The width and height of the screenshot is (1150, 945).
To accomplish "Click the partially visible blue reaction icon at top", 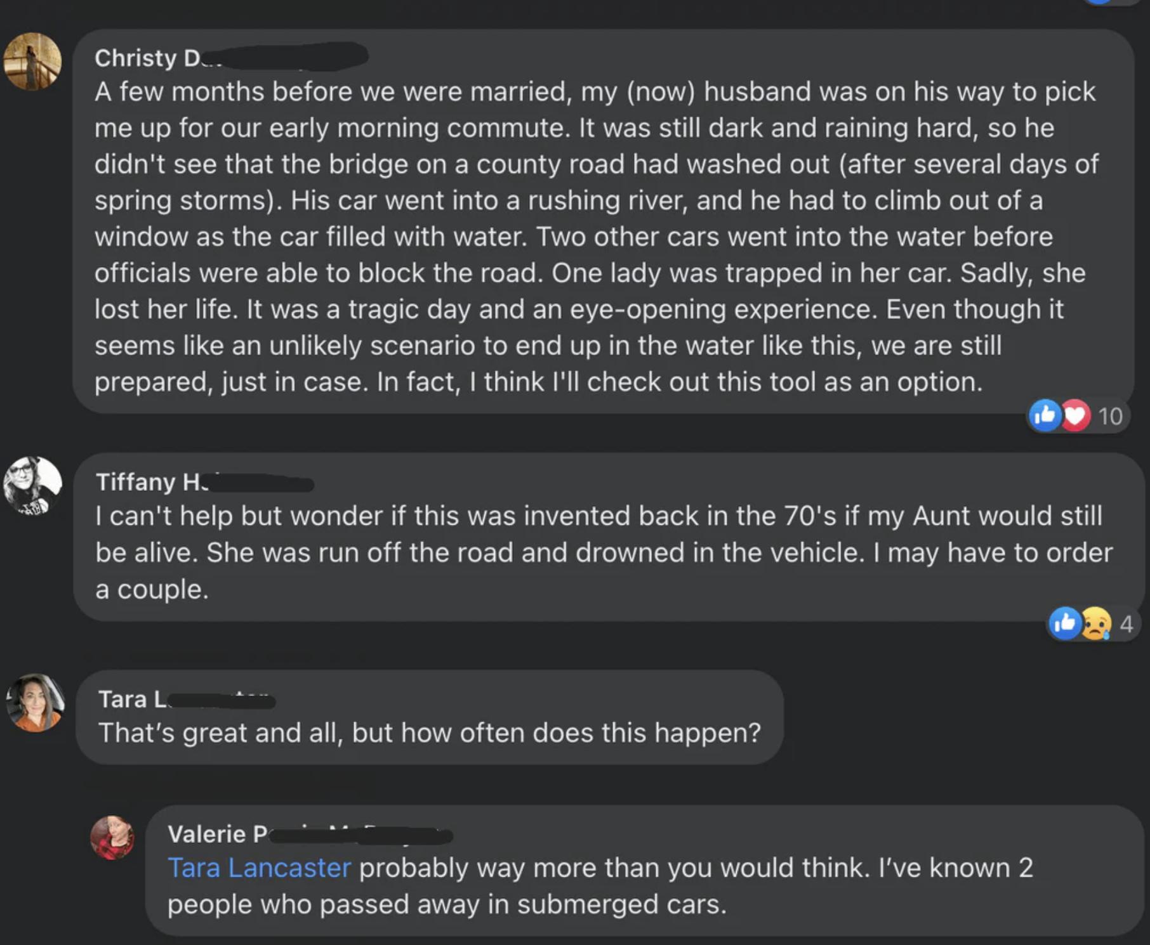I will click(1100, 2).
